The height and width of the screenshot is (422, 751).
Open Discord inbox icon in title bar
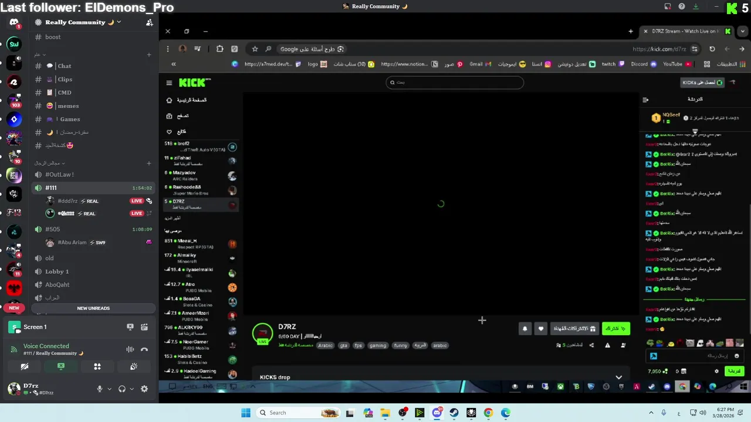click(x=667, y=6)
